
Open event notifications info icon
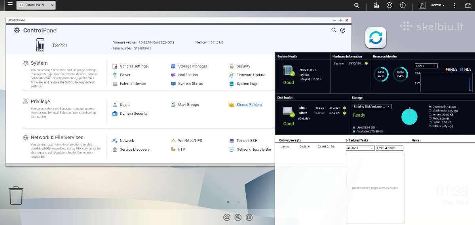(403, 5)
